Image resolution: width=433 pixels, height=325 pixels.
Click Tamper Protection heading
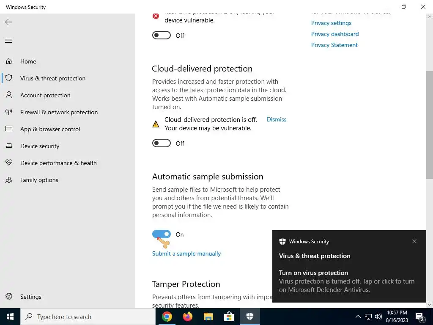click(x=186, y=284)
